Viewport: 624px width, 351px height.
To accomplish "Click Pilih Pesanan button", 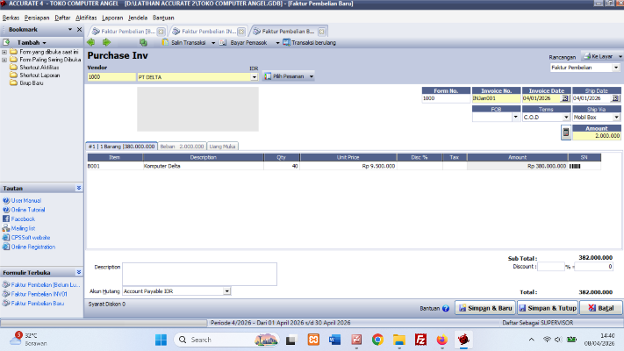I will 285,76.
